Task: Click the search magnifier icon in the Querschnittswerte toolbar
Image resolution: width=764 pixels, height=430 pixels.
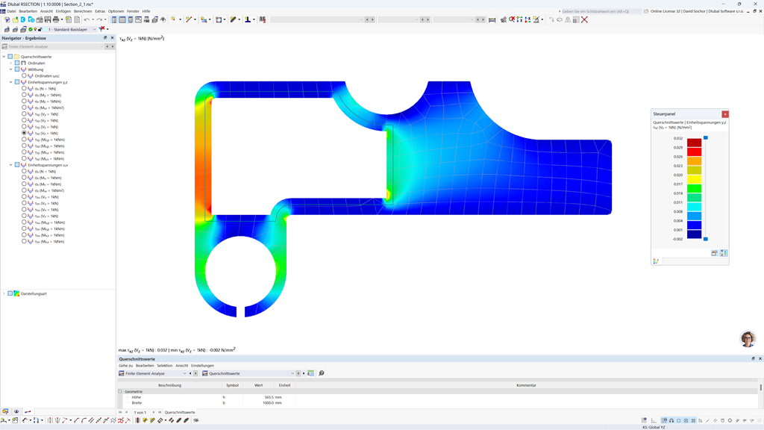Action: point(321,373)
